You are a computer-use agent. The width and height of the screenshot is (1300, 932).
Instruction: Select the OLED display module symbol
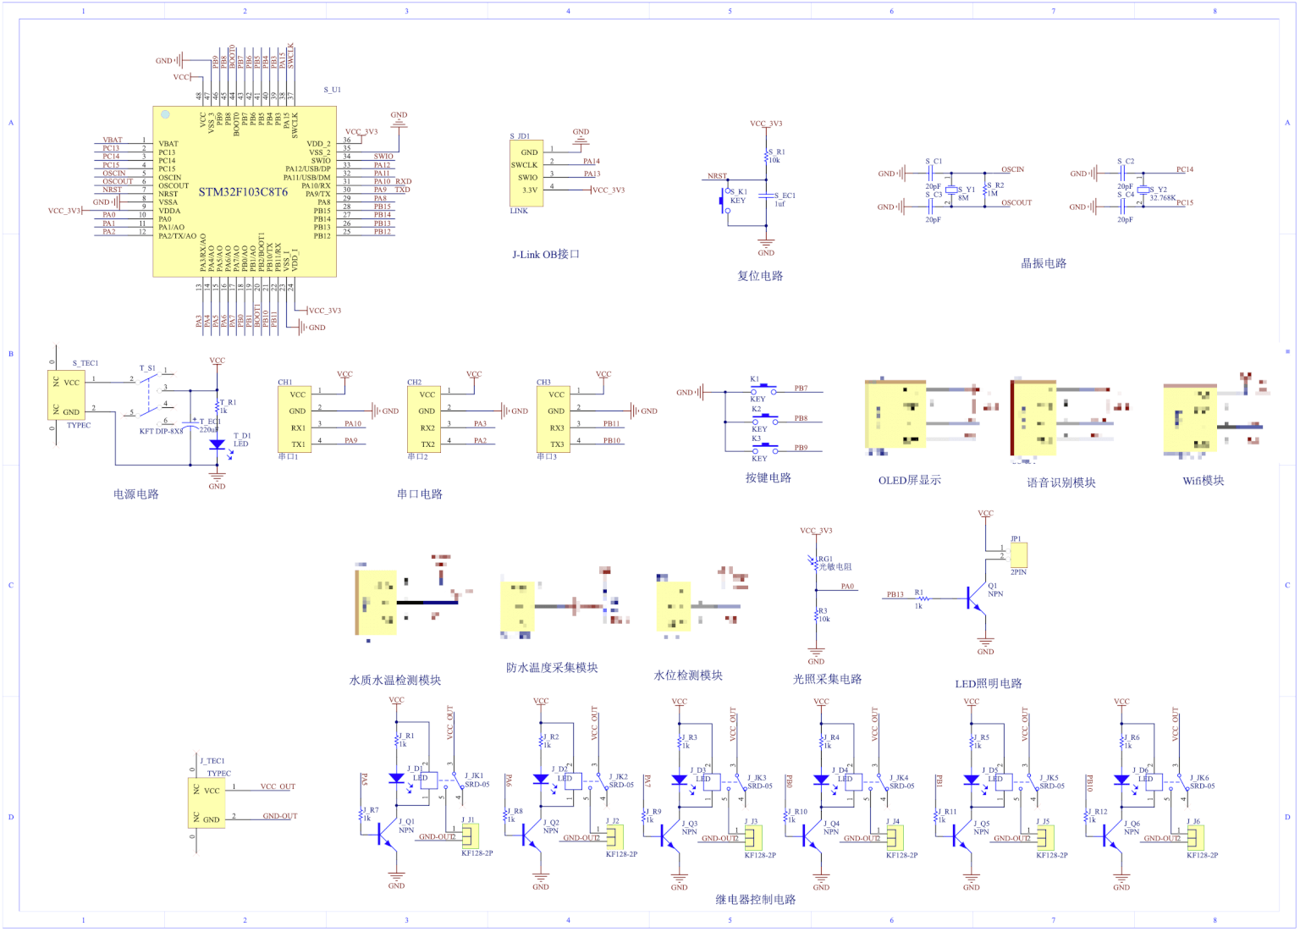[x=895, y=415]
